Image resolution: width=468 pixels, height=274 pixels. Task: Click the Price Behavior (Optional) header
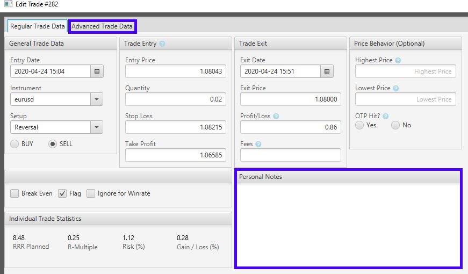(x=405, y=44)
